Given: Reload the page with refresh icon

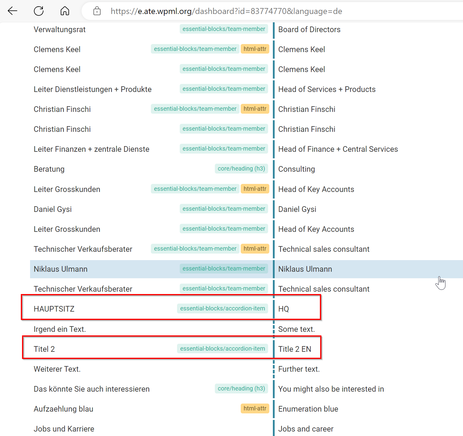Looking at the screenshot, I should click(39, 11).
